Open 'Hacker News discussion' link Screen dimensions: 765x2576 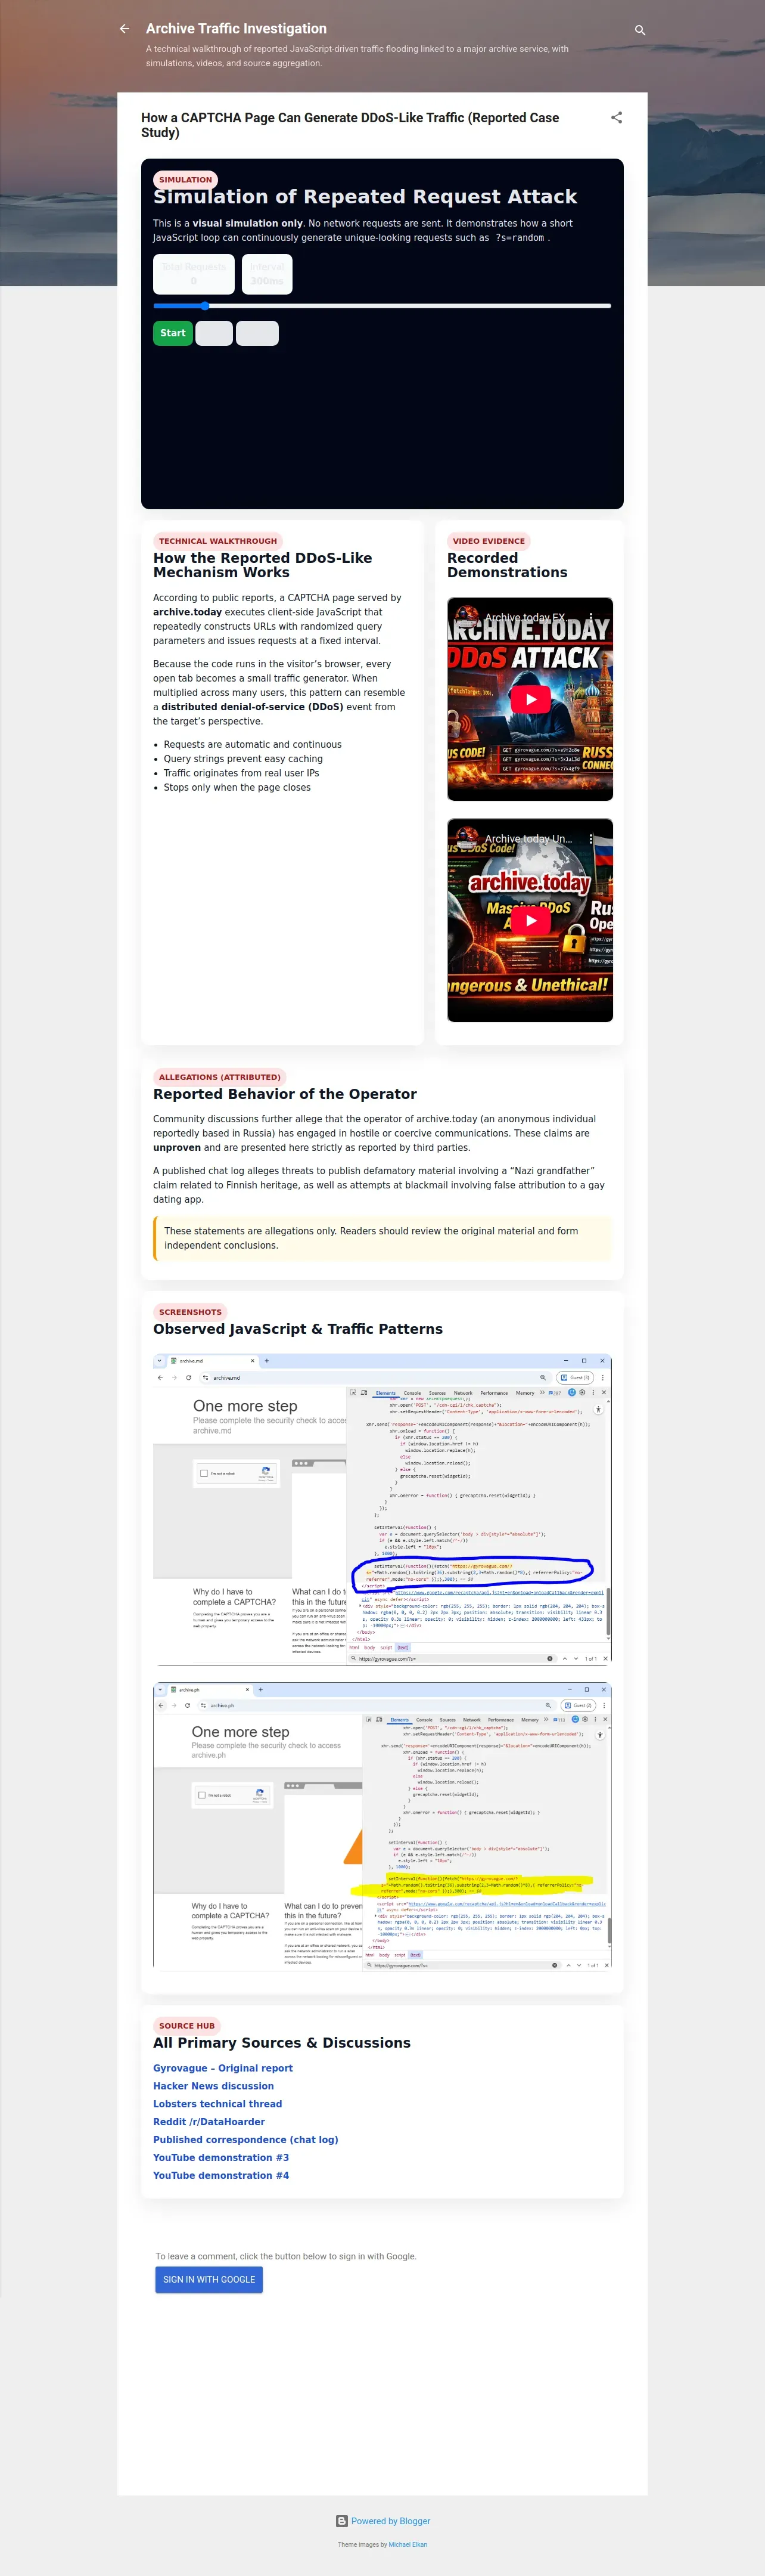[213, 2086]
